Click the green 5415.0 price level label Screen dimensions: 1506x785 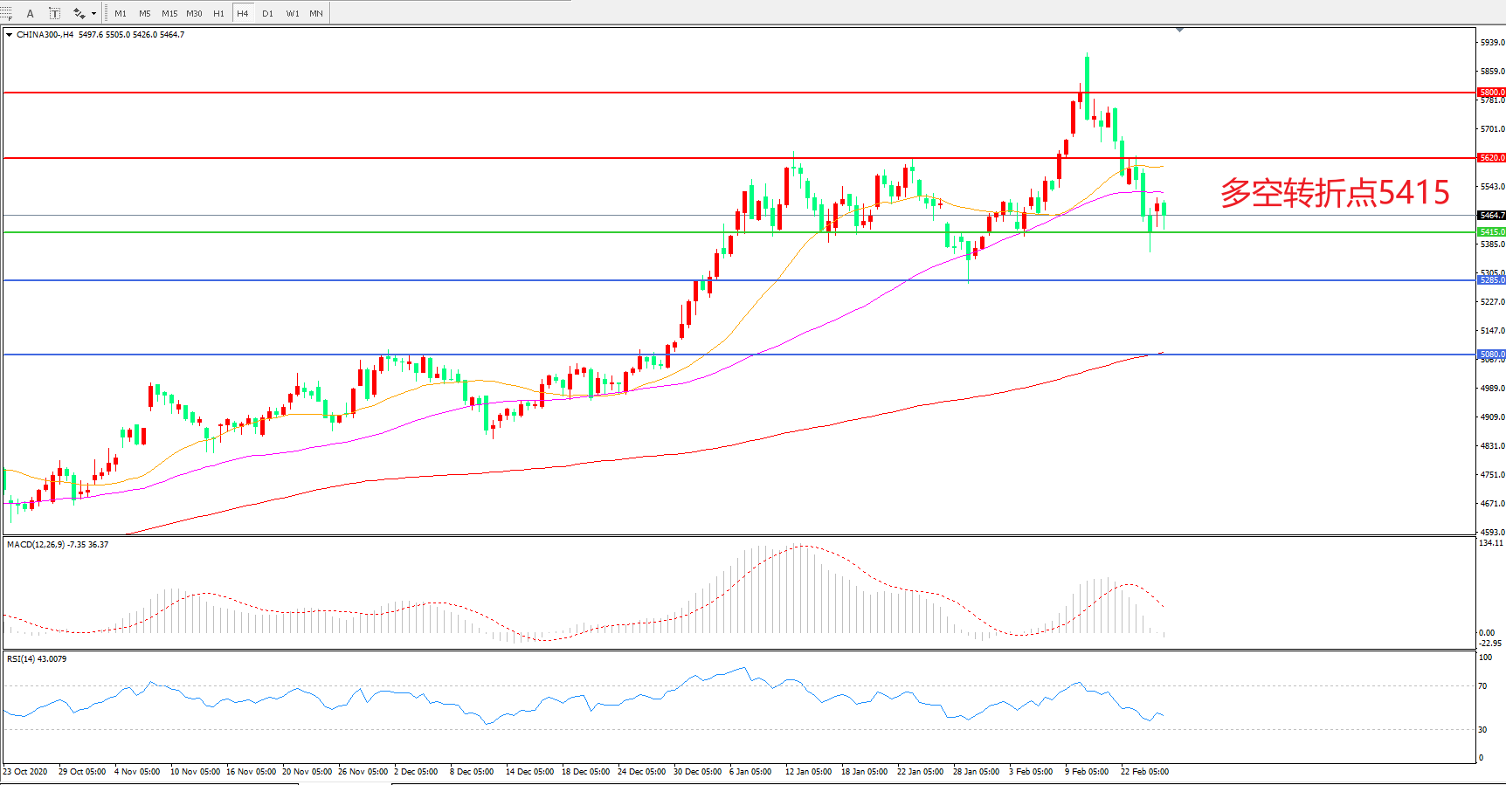(x=1491, y=231)
